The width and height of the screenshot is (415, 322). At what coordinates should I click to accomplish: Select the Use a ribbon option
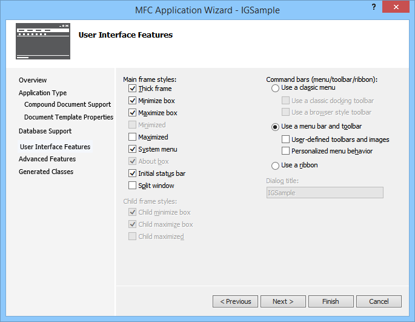(276, 166)
